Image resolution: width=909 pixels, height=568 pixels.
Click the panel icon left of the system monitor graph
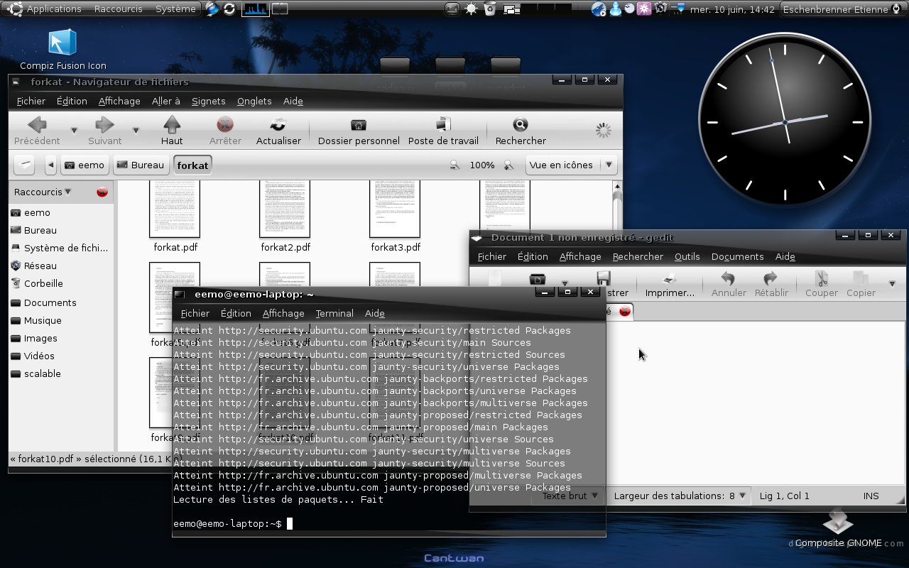click(x=229, y=9)
